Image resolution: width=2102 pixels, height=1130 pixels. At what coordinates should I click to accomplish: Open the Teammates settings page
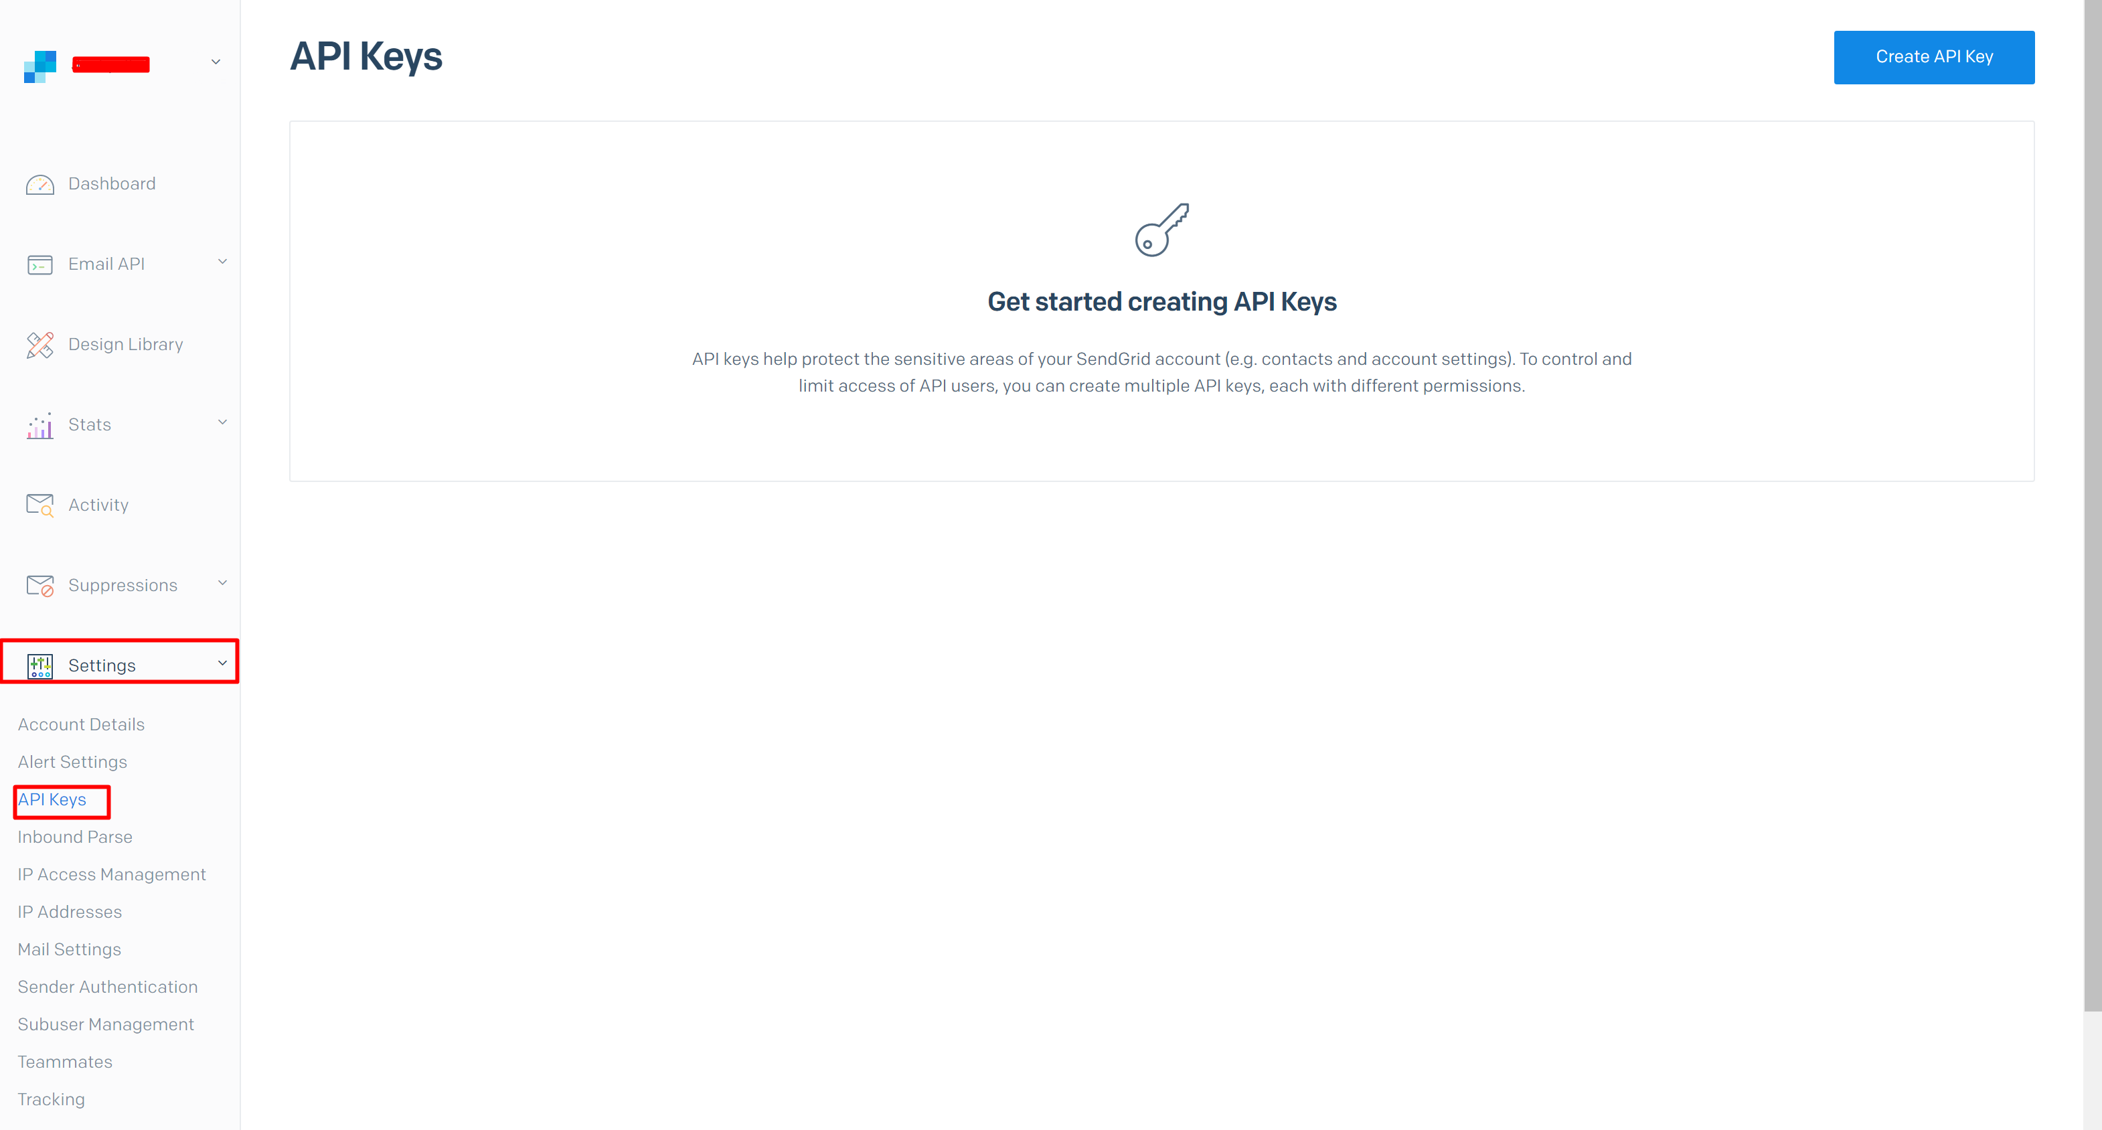click(x=63, y=1062)
